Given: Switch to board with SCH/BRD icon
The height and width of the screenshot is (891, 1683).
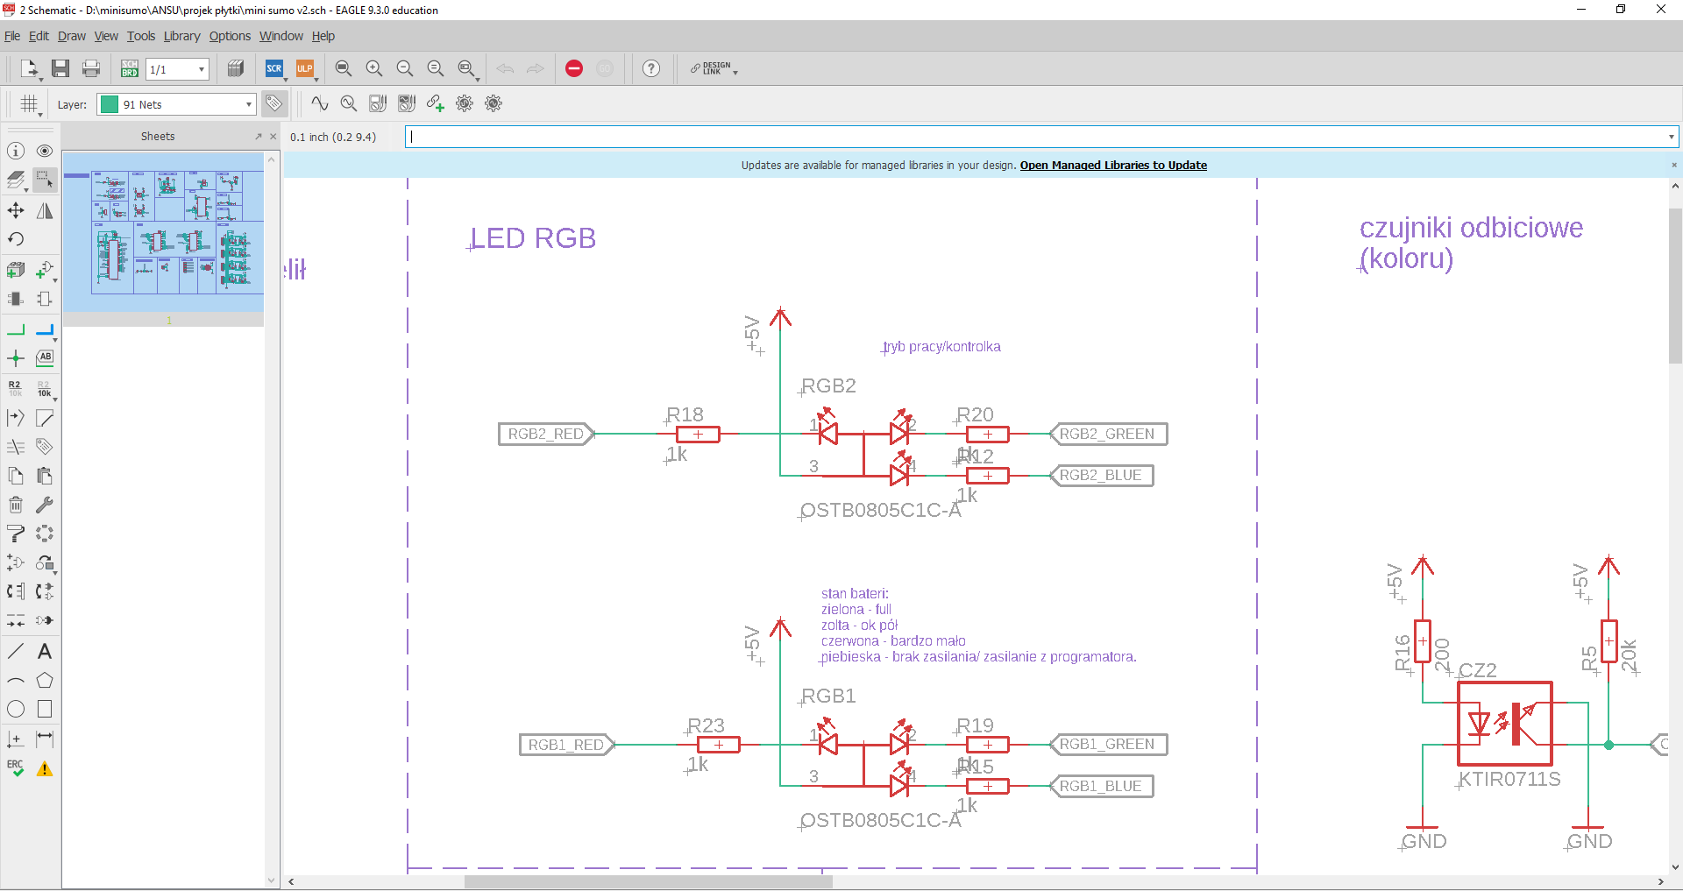Looking at the screenshot, I should pos(130,68).
